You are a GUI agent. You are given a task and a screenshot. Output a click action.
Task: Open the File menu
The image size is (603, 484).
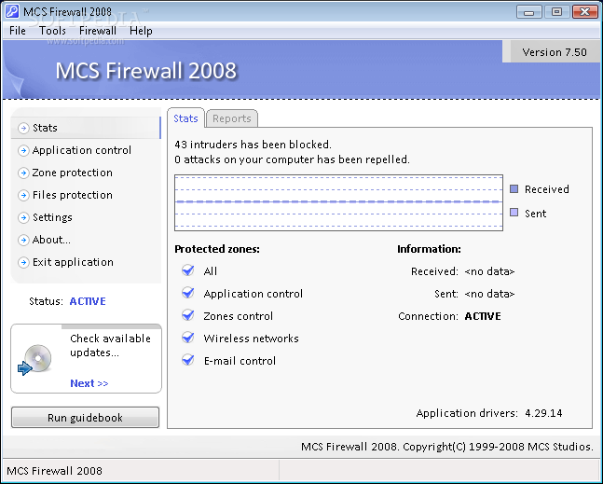(x=18, y=31)
